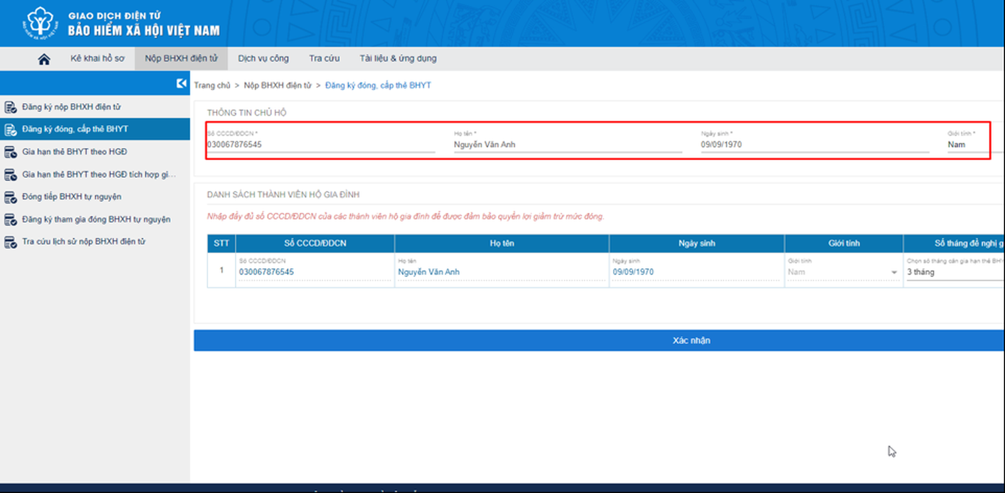Screen dimensions: 1005x493
Task: Go to Trang chủ breadcrumb link
Action: pyautogui.click(x=212, y=85)
